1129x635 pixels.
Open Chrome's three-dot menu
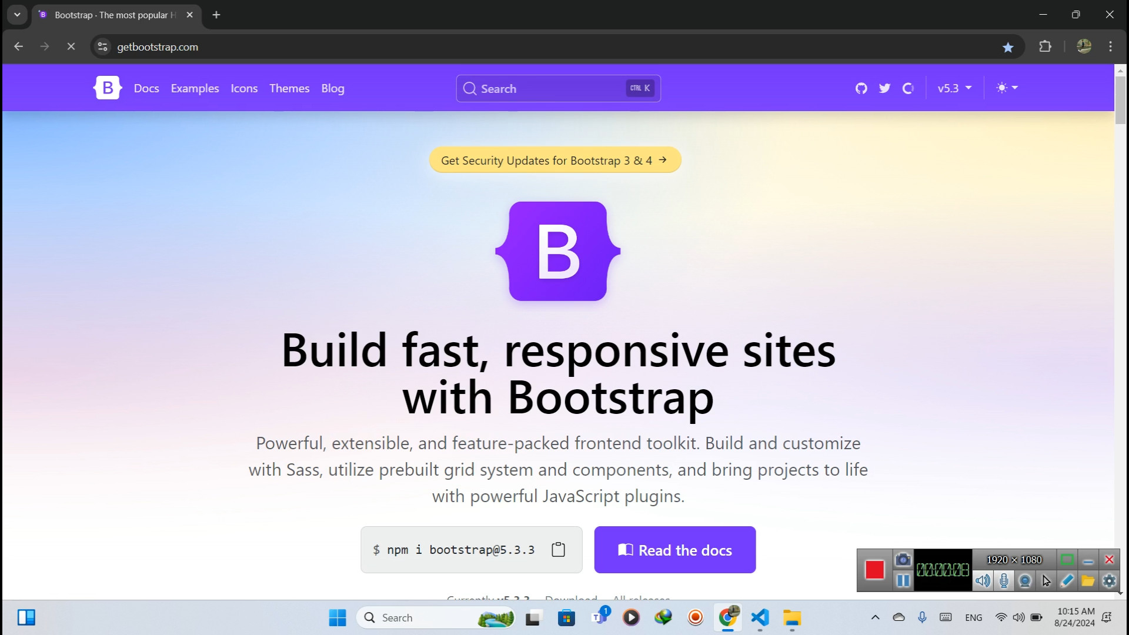click(x=1110, y=46)
